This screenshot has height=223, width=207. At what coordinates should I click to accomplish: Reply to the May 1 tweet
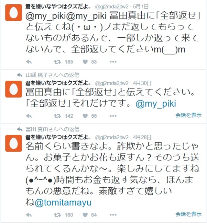pos(29,62)
